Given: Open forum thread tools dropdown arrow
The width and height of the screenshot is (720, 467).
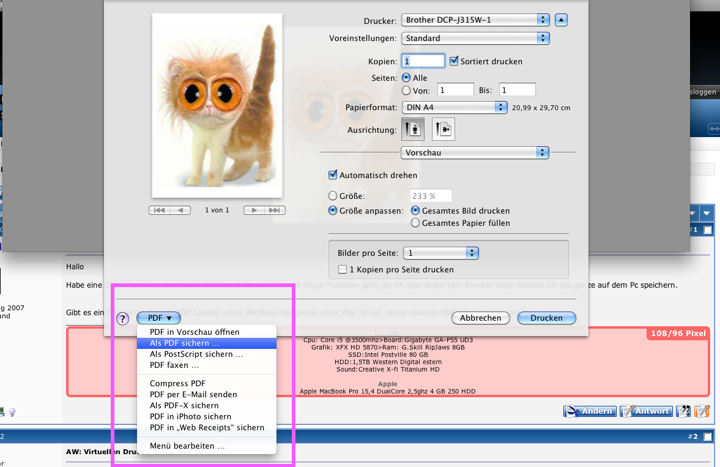Looking at the screenshot, I should (706, 213).
